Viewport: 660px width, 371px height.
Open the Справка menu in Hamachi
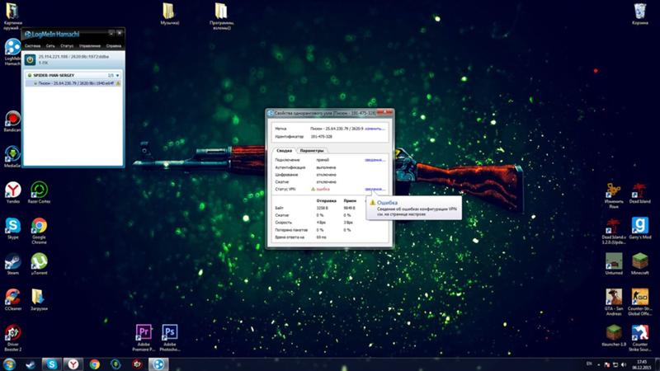point(114,46)
